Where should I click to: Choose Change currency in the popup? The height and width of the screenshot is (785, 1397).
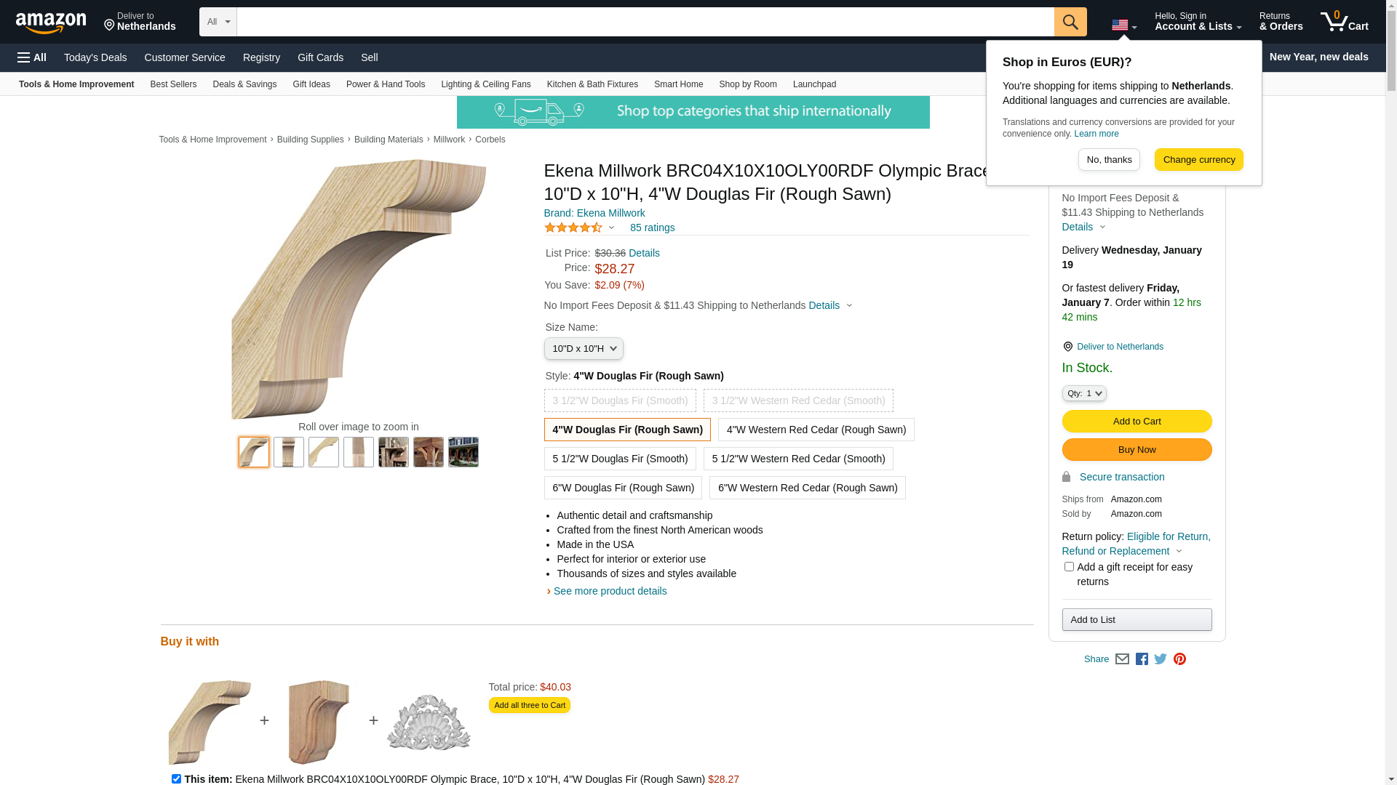1198,160
